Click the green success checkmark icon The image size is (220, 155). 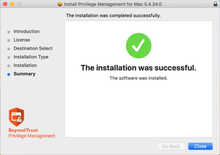[x=139, y=46]
